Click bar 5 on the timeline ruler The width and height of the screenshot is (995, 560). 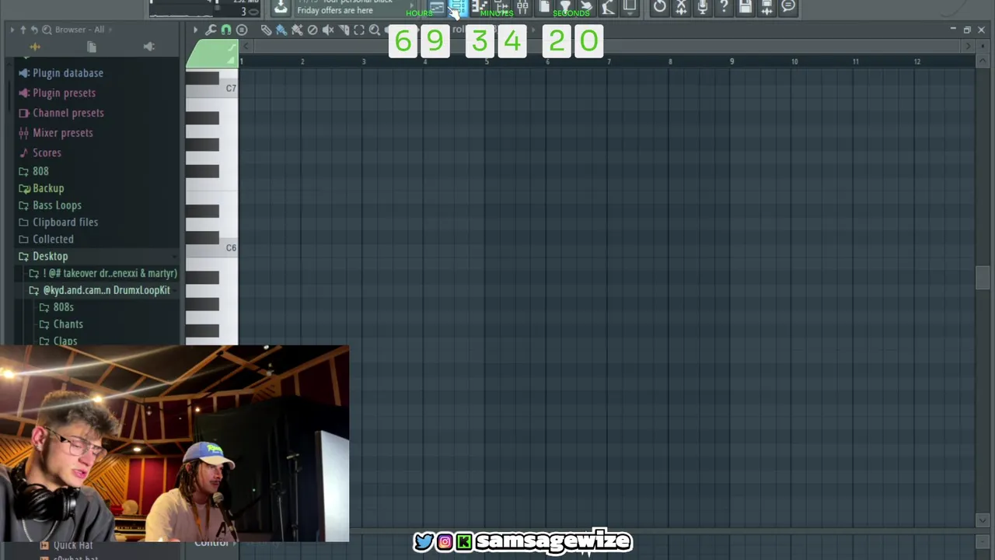[487, 61]
